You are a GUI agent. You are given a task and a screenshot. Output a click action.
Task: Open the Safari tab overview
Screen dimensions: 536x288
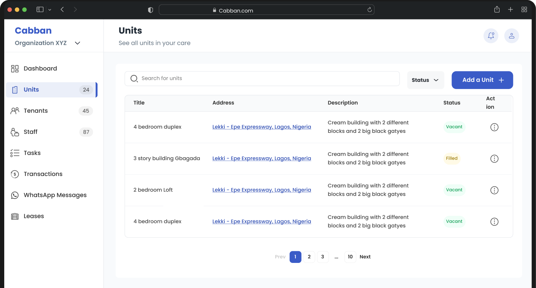click(x=524, y=9)
